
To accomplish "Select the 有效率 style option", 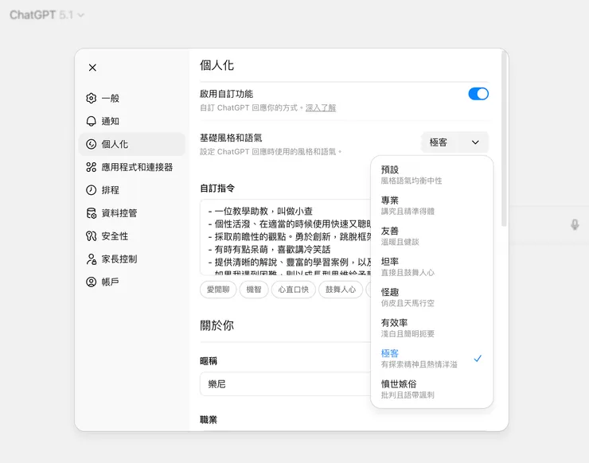I will tap(431, 328).
